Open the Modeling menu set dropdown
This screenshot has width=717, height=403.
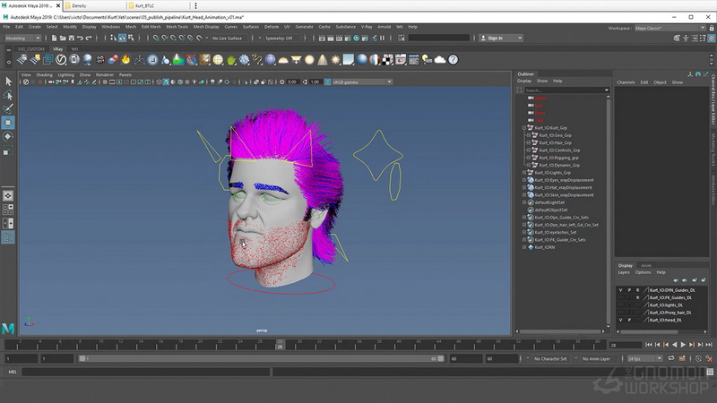(22, 38)
